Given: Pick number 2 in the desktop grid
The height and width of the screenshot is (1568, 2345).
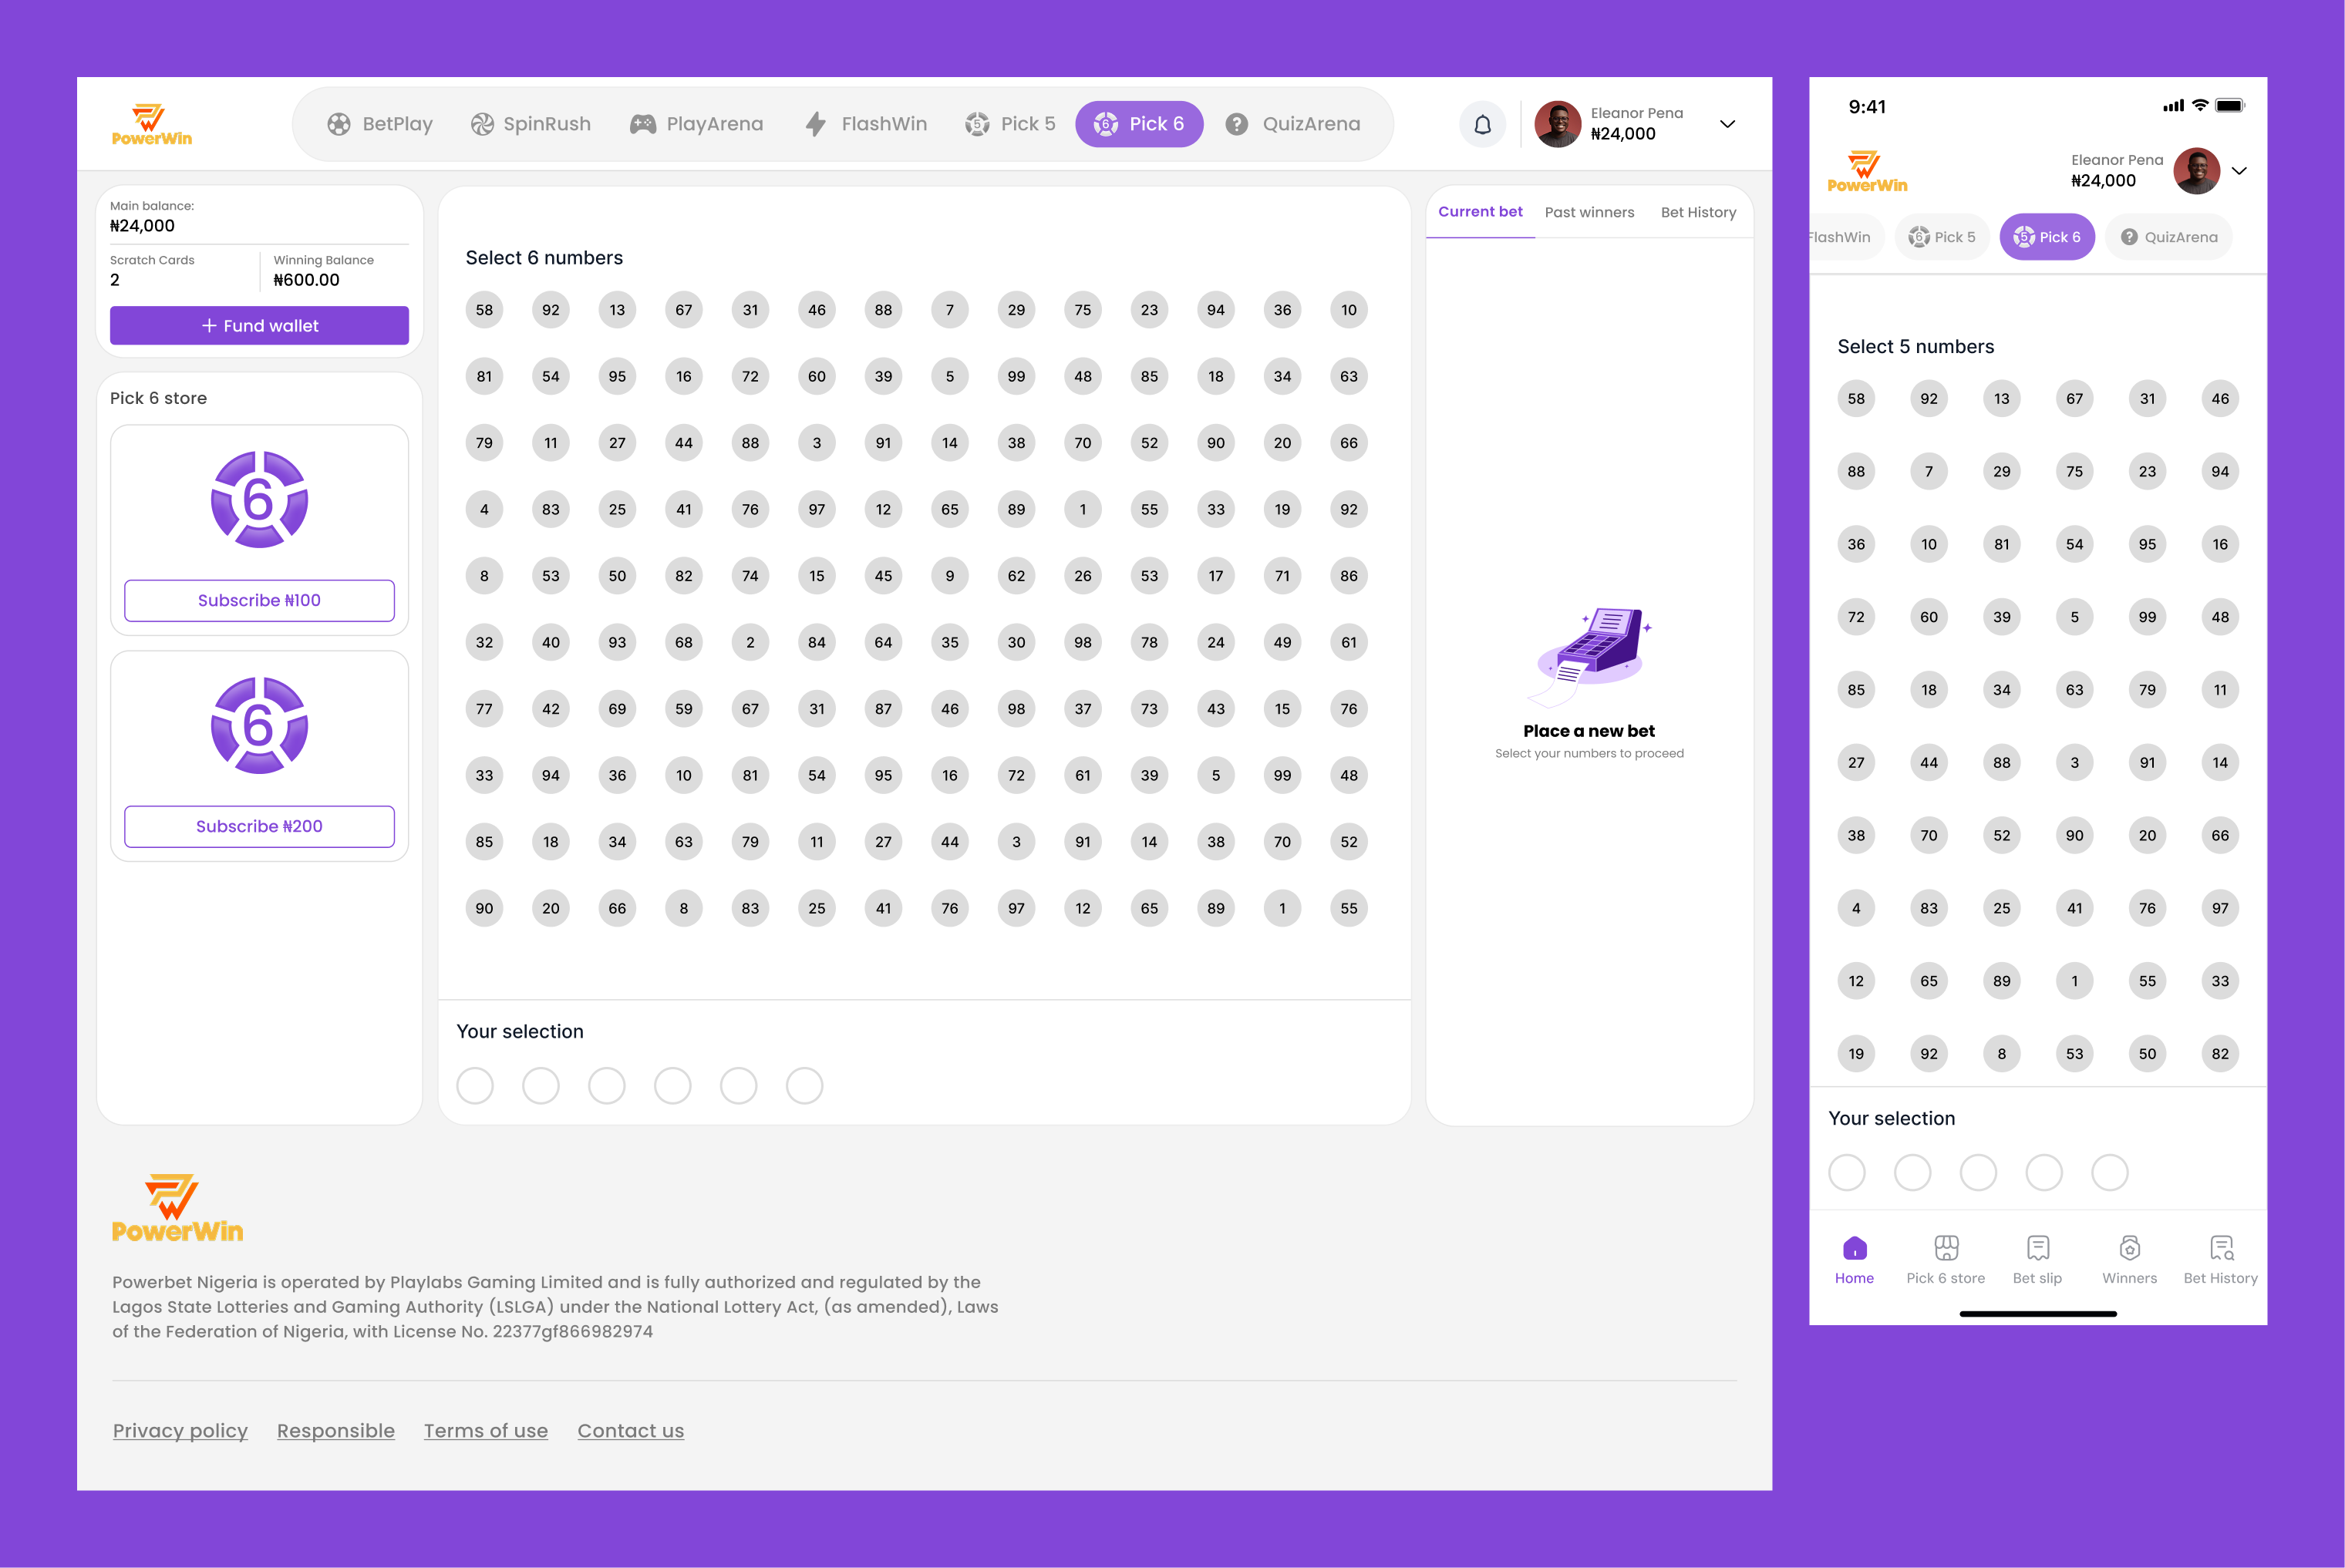Looking at the screenshot, I should tap(750, 642).
